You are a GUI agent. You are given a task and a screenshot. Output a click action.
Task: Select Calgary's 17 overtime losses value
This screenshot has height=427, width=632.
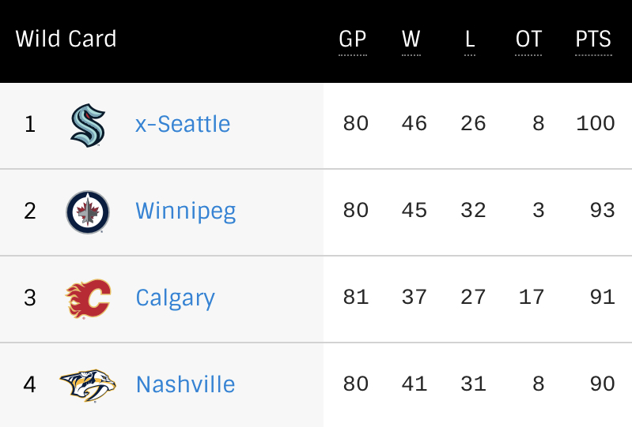coord(532,297)
